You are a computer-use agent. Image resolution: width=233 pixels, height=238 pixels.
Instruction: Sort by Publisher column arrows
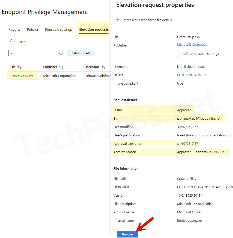tap(61, 67)
